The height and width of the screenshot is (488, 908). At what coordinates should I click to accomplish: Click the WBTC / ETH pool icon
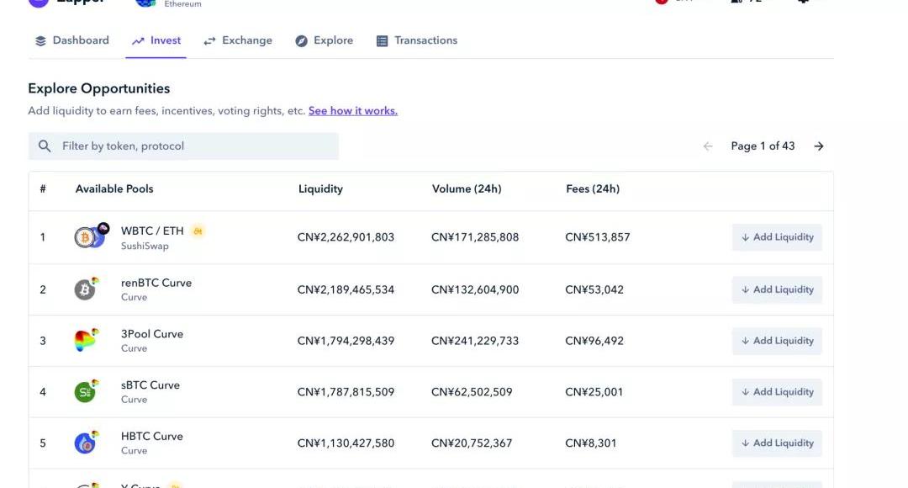(x=91, y=236)
